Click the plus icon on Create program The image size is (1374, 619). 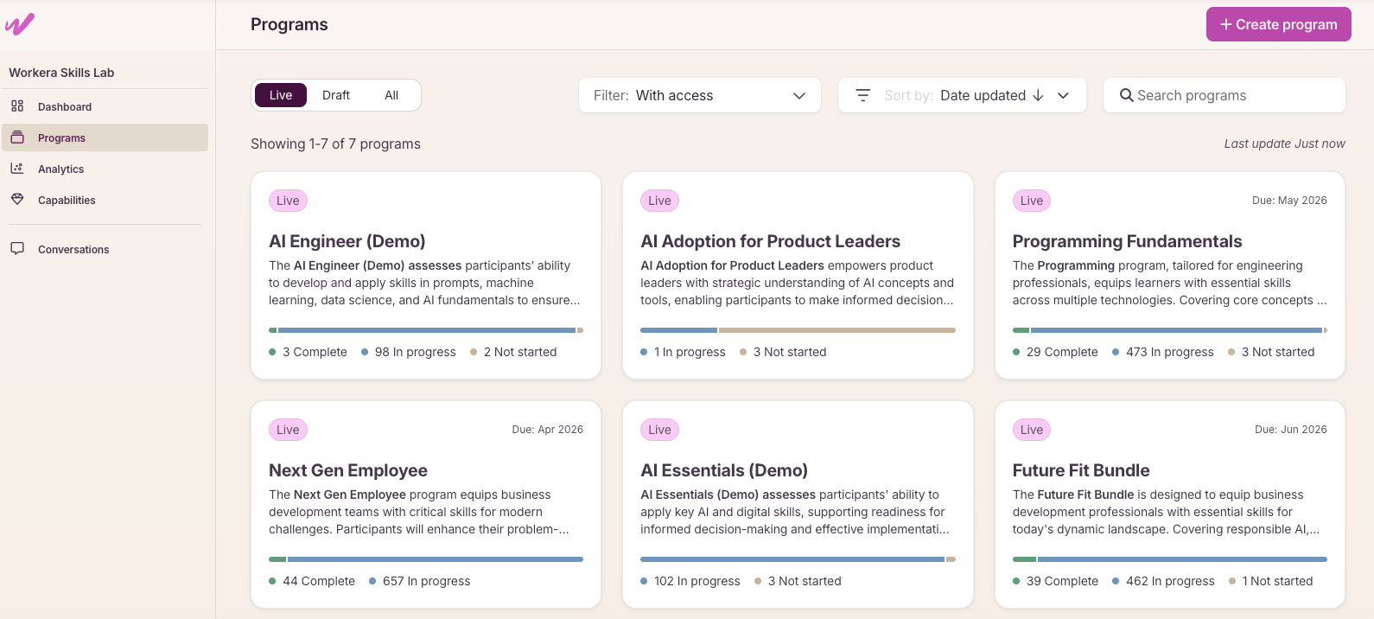point(1225,24)
